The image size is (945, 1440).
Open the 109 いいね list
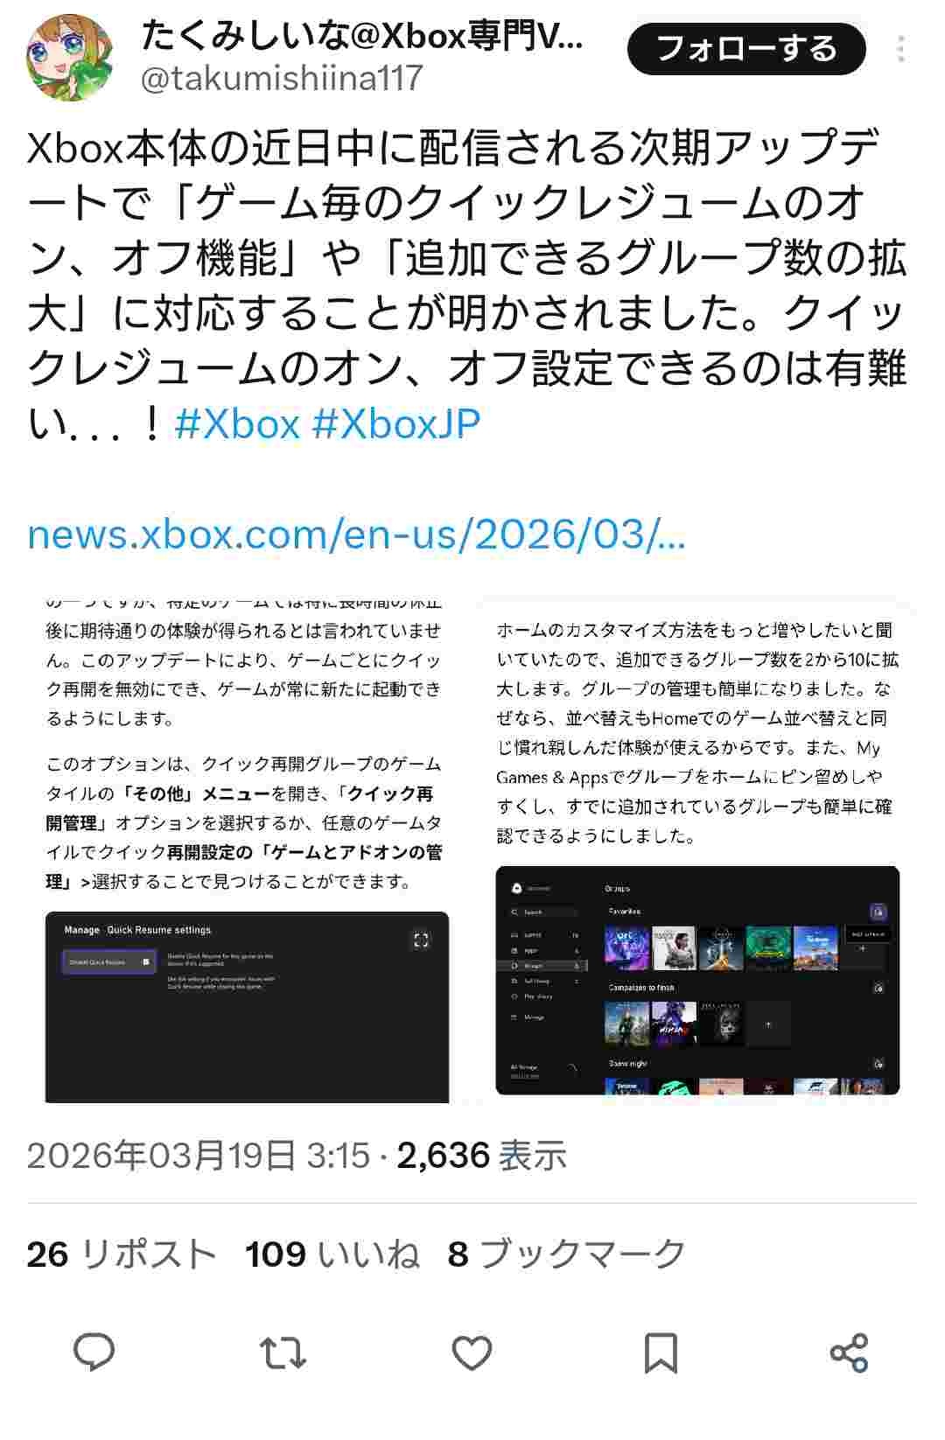[x=332, y=1255]
